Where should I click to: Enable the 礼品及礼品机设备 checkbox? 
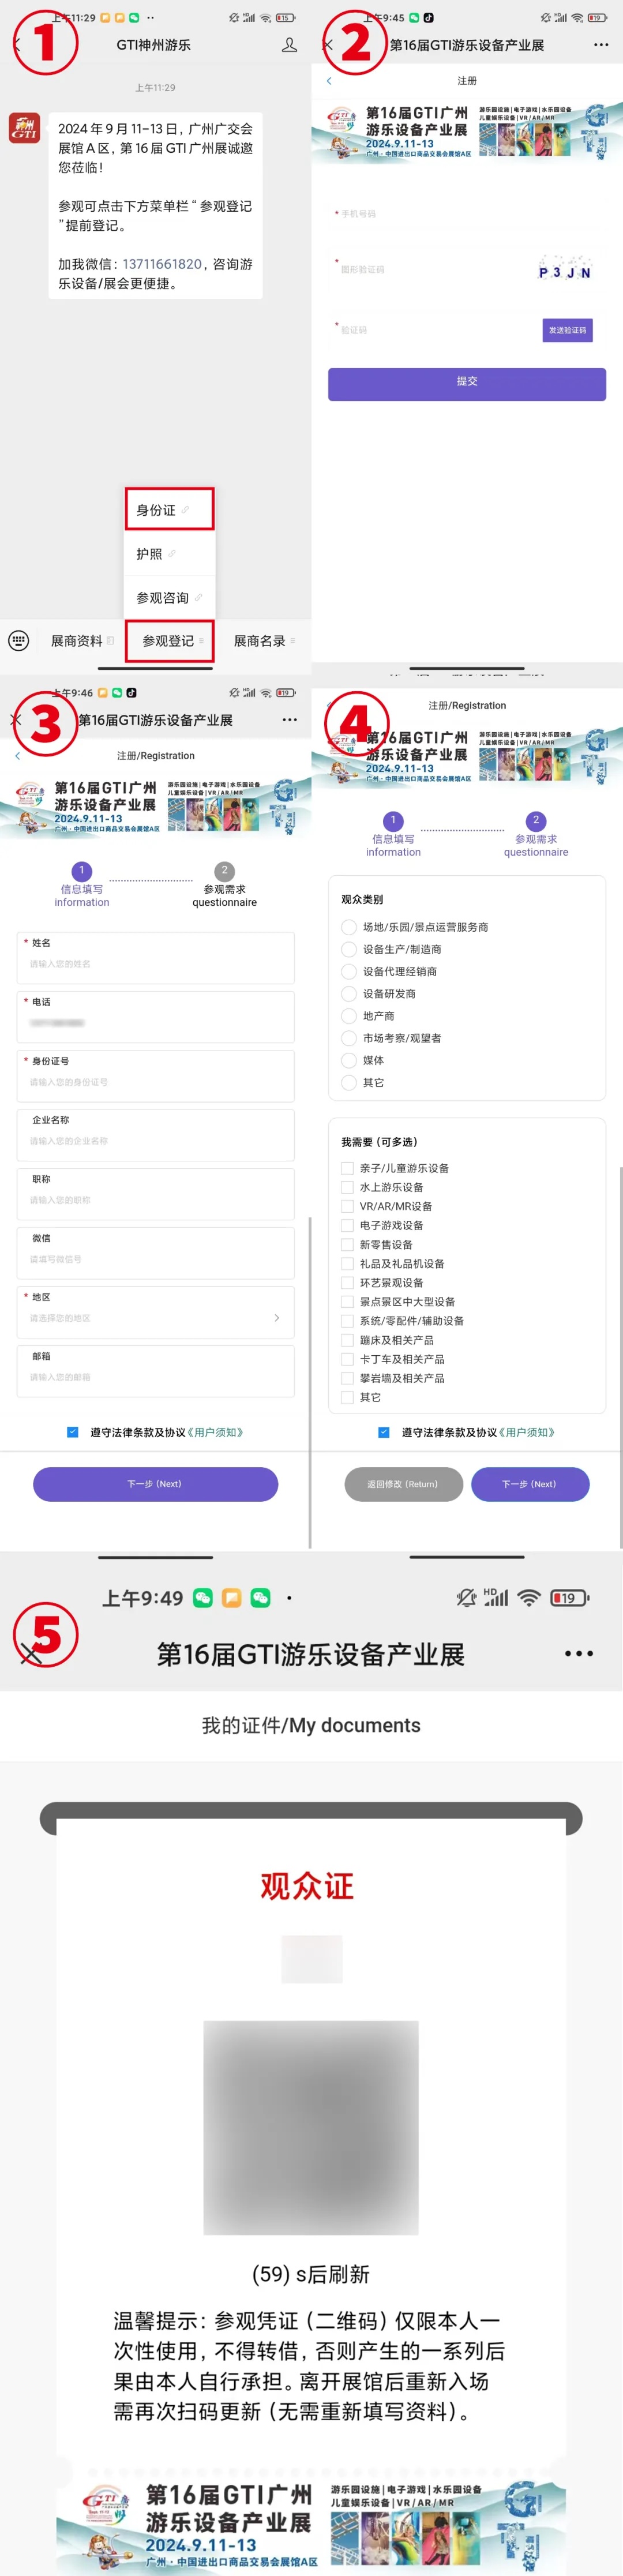click(x=347, y=1264)
